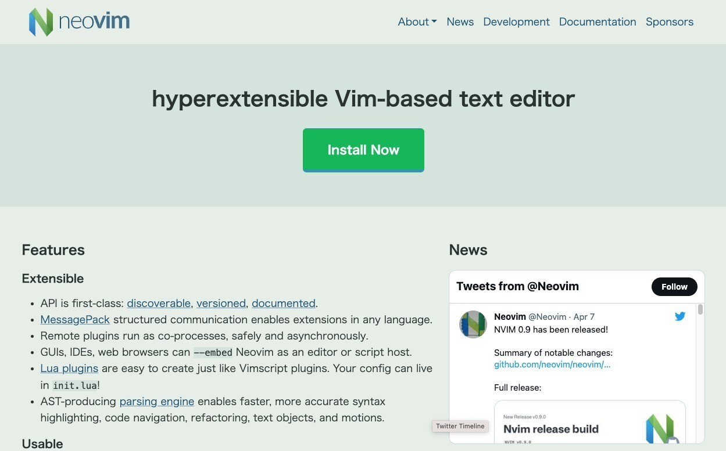Follow the MessagePack link
Screen dimensions: 726x451
tap(74, 319)
